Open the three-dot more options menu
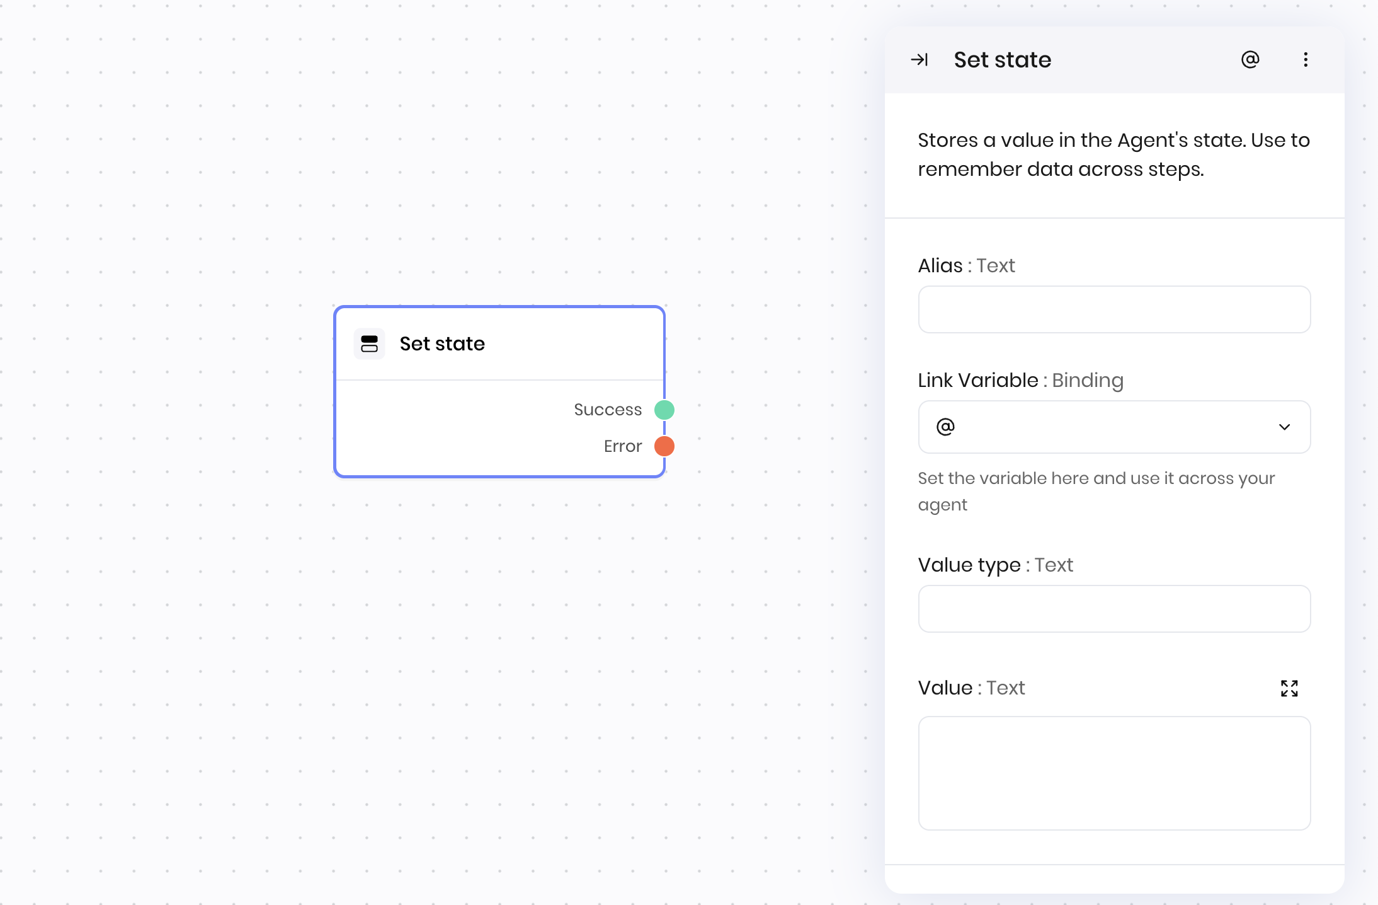 (1306, 60)
